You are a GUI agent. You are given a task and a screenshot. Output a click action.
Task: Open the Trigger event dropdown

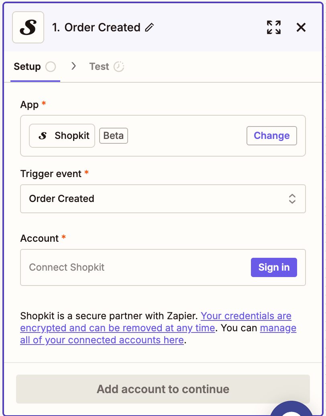coord(163,199)
